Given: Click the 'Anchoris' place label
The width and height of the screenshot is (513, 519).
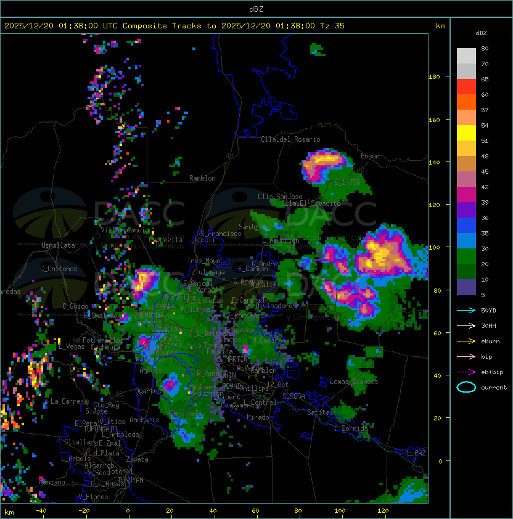Looking at the screenshot, I should [x=144, y=420].
